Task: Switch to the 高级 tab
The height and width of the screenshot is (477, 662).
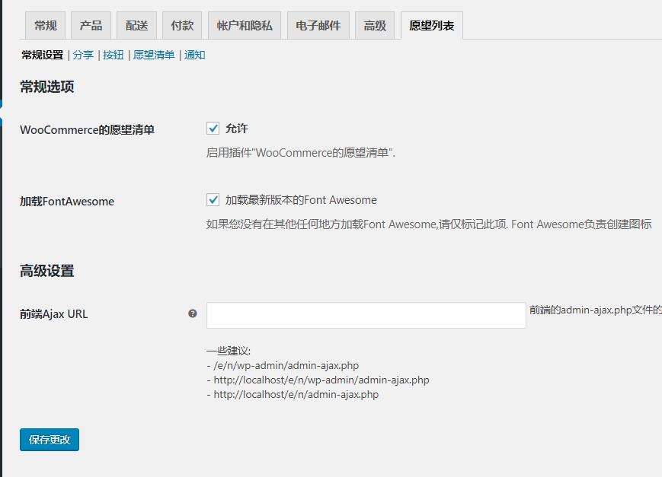Action: [375, 26]
